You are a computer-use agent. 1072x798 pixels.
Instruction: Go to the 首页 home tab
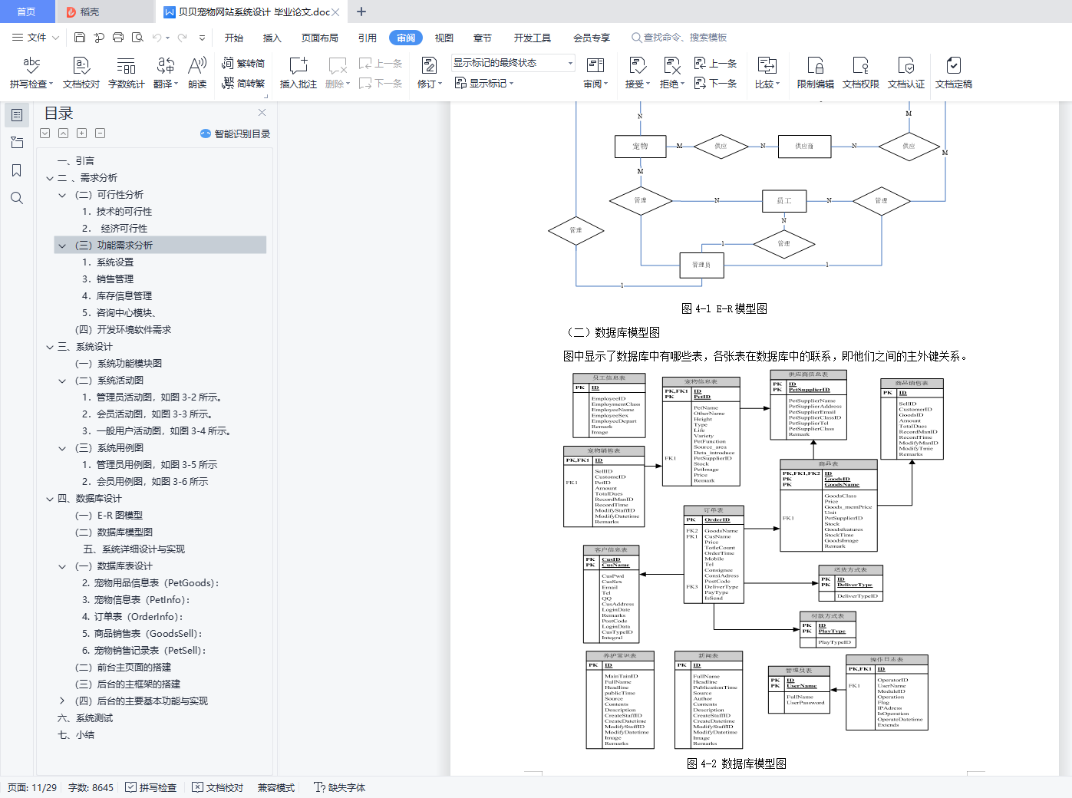click(26, 12)
